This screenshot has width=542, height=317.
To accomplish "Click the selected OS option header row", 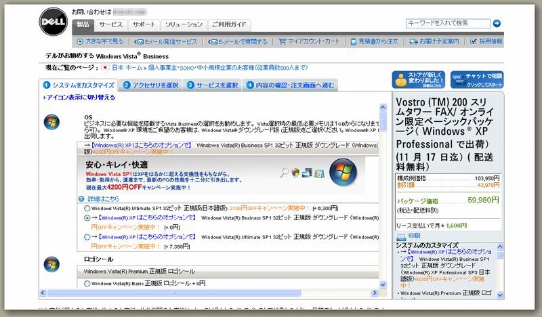I will [228, 148].
